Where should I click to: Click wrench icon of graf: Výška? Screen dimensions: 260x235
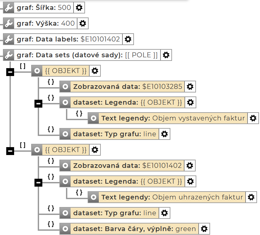click(9, 23)
